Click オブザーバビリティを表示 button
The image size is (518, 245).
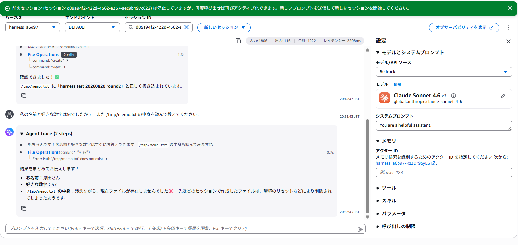(464, 28)
